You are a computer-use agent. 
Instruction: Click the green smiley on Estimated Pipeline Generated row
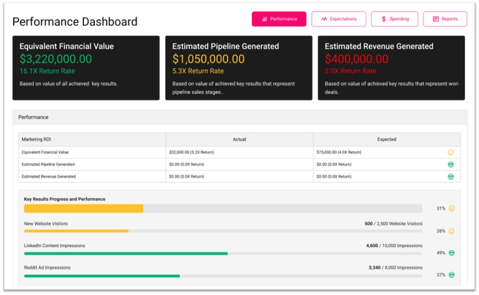tap(450, 164)
